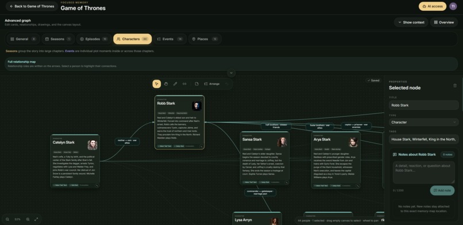The image size is (463, 225).
Task: Go back to Game of Thrones
Action: click(x=32, y=6)
